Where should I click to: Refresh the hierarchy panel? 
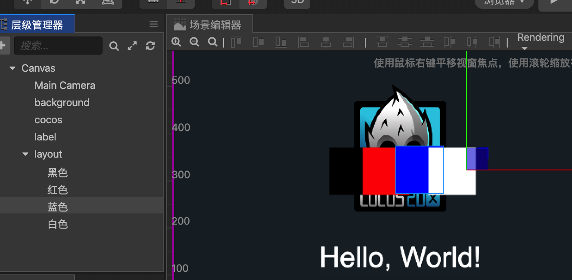150,46
